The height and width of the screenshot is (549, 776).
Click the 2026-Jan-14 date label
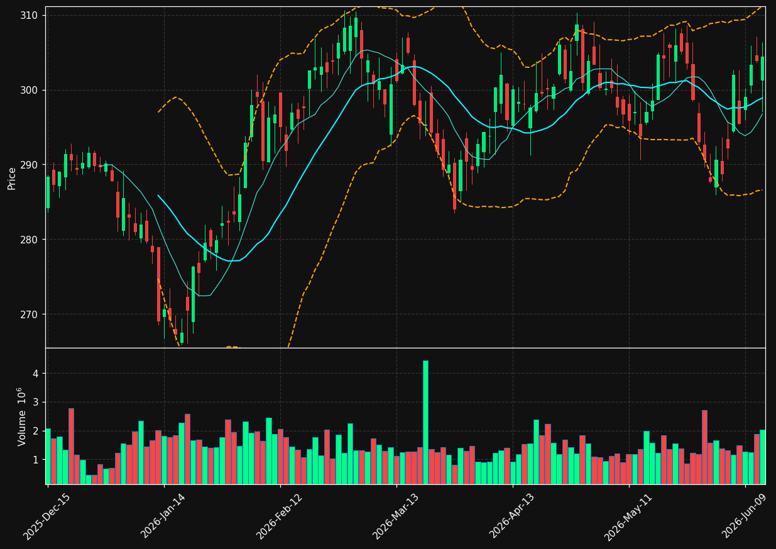pos(163,516)
